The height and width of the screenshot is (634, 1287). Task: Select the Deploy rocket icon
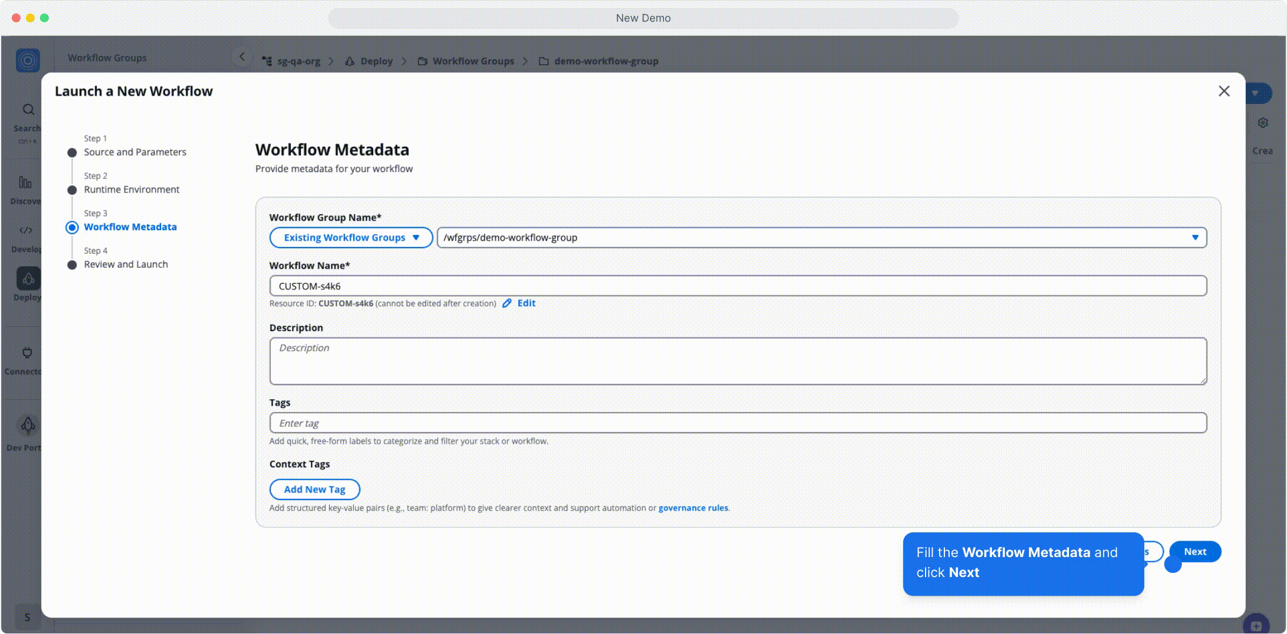pos(27,278)
